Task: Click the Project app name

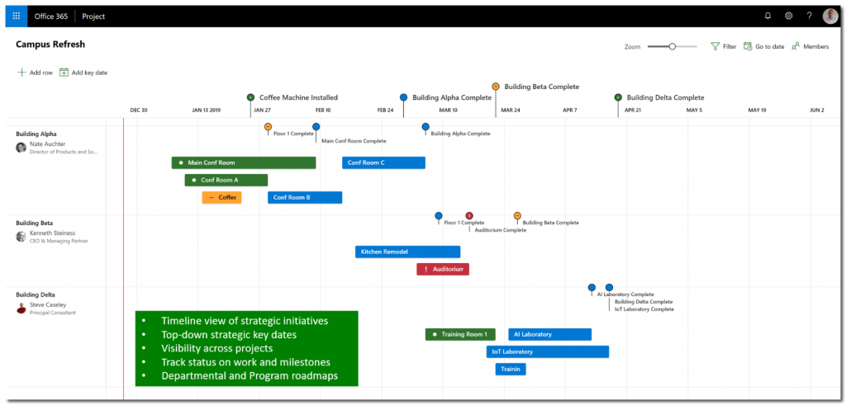Action: pos(93,16)
